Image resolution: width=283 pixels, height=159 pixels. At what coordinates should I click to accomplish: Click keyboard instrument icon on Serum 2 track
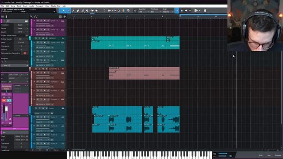62,52
